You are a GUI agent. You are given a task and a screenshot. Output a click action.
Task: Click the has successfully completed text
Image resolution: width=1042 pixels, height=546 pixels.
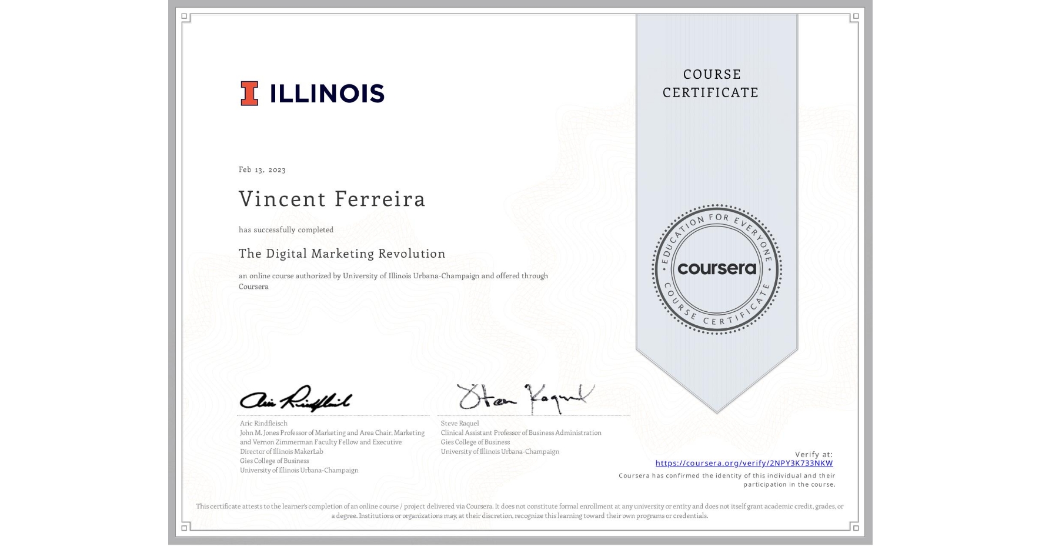point(286,230)
